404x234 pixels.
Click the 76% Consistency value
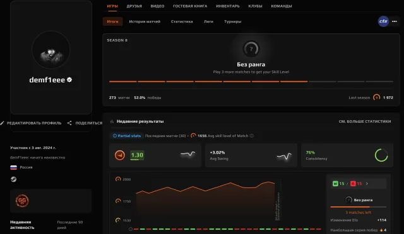(310, 153)
